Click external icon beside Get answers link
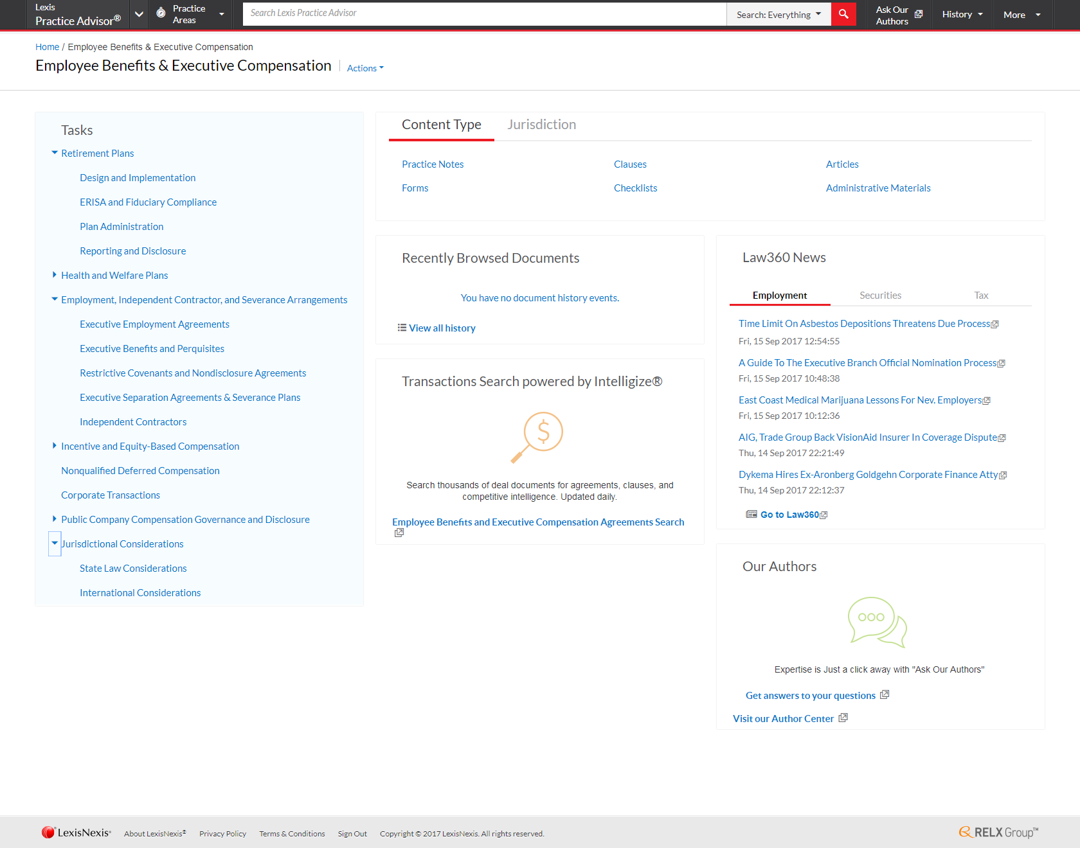 pos(885,694)
